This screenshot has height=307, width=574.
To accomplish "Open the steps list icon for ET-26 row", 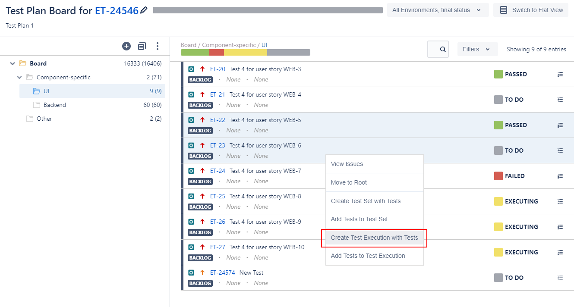I will coord(560,227).
